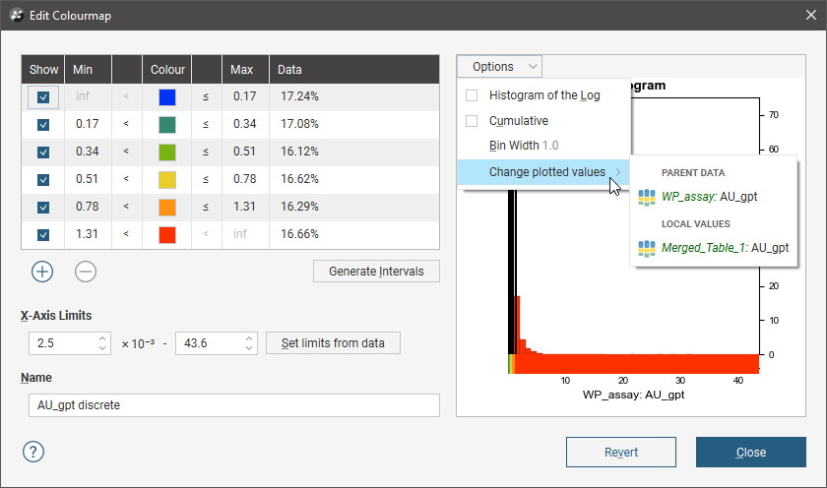The width and height of the screenshot is (827, 488).
Task: Click the Merged_Table_1 table icon
Action: pos(647,248)
